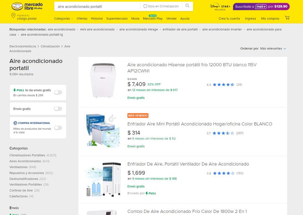Filter by Repuestos y Accesorios category
Viewport: 303px width, 215px height.
pos(27,173)
